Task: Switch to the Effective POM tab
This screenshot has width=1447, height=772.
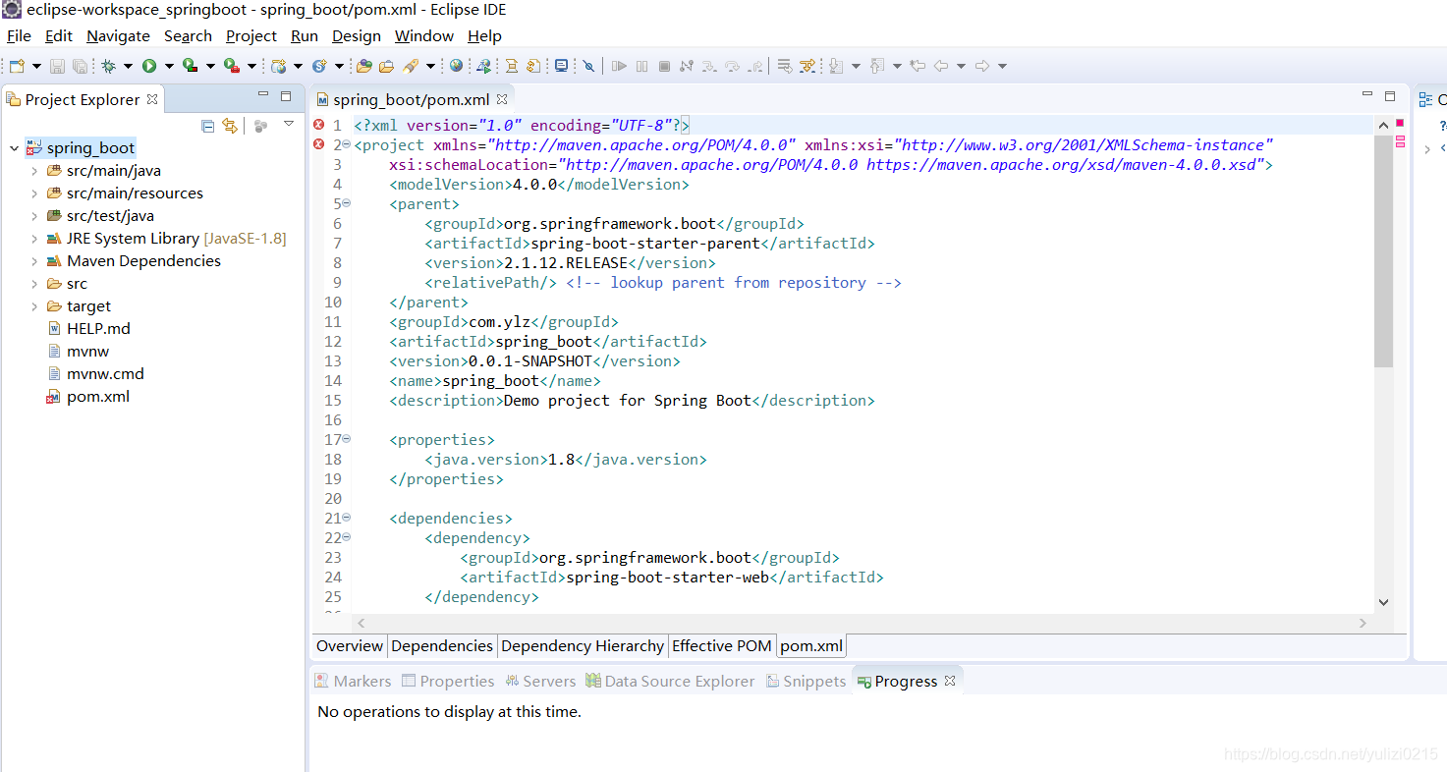Action: (x=722, y=646)
